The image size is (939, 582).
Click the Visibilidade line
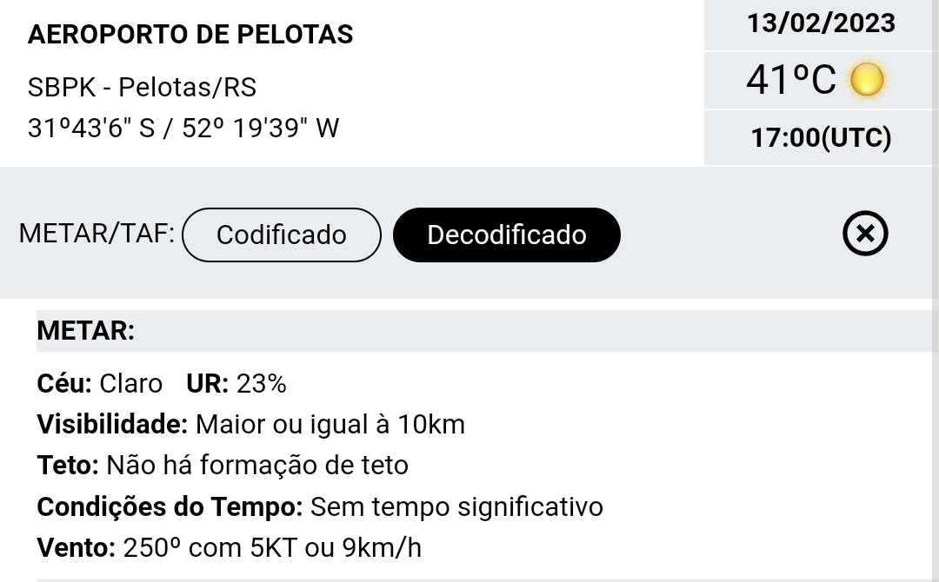click(x=251, y=425)
